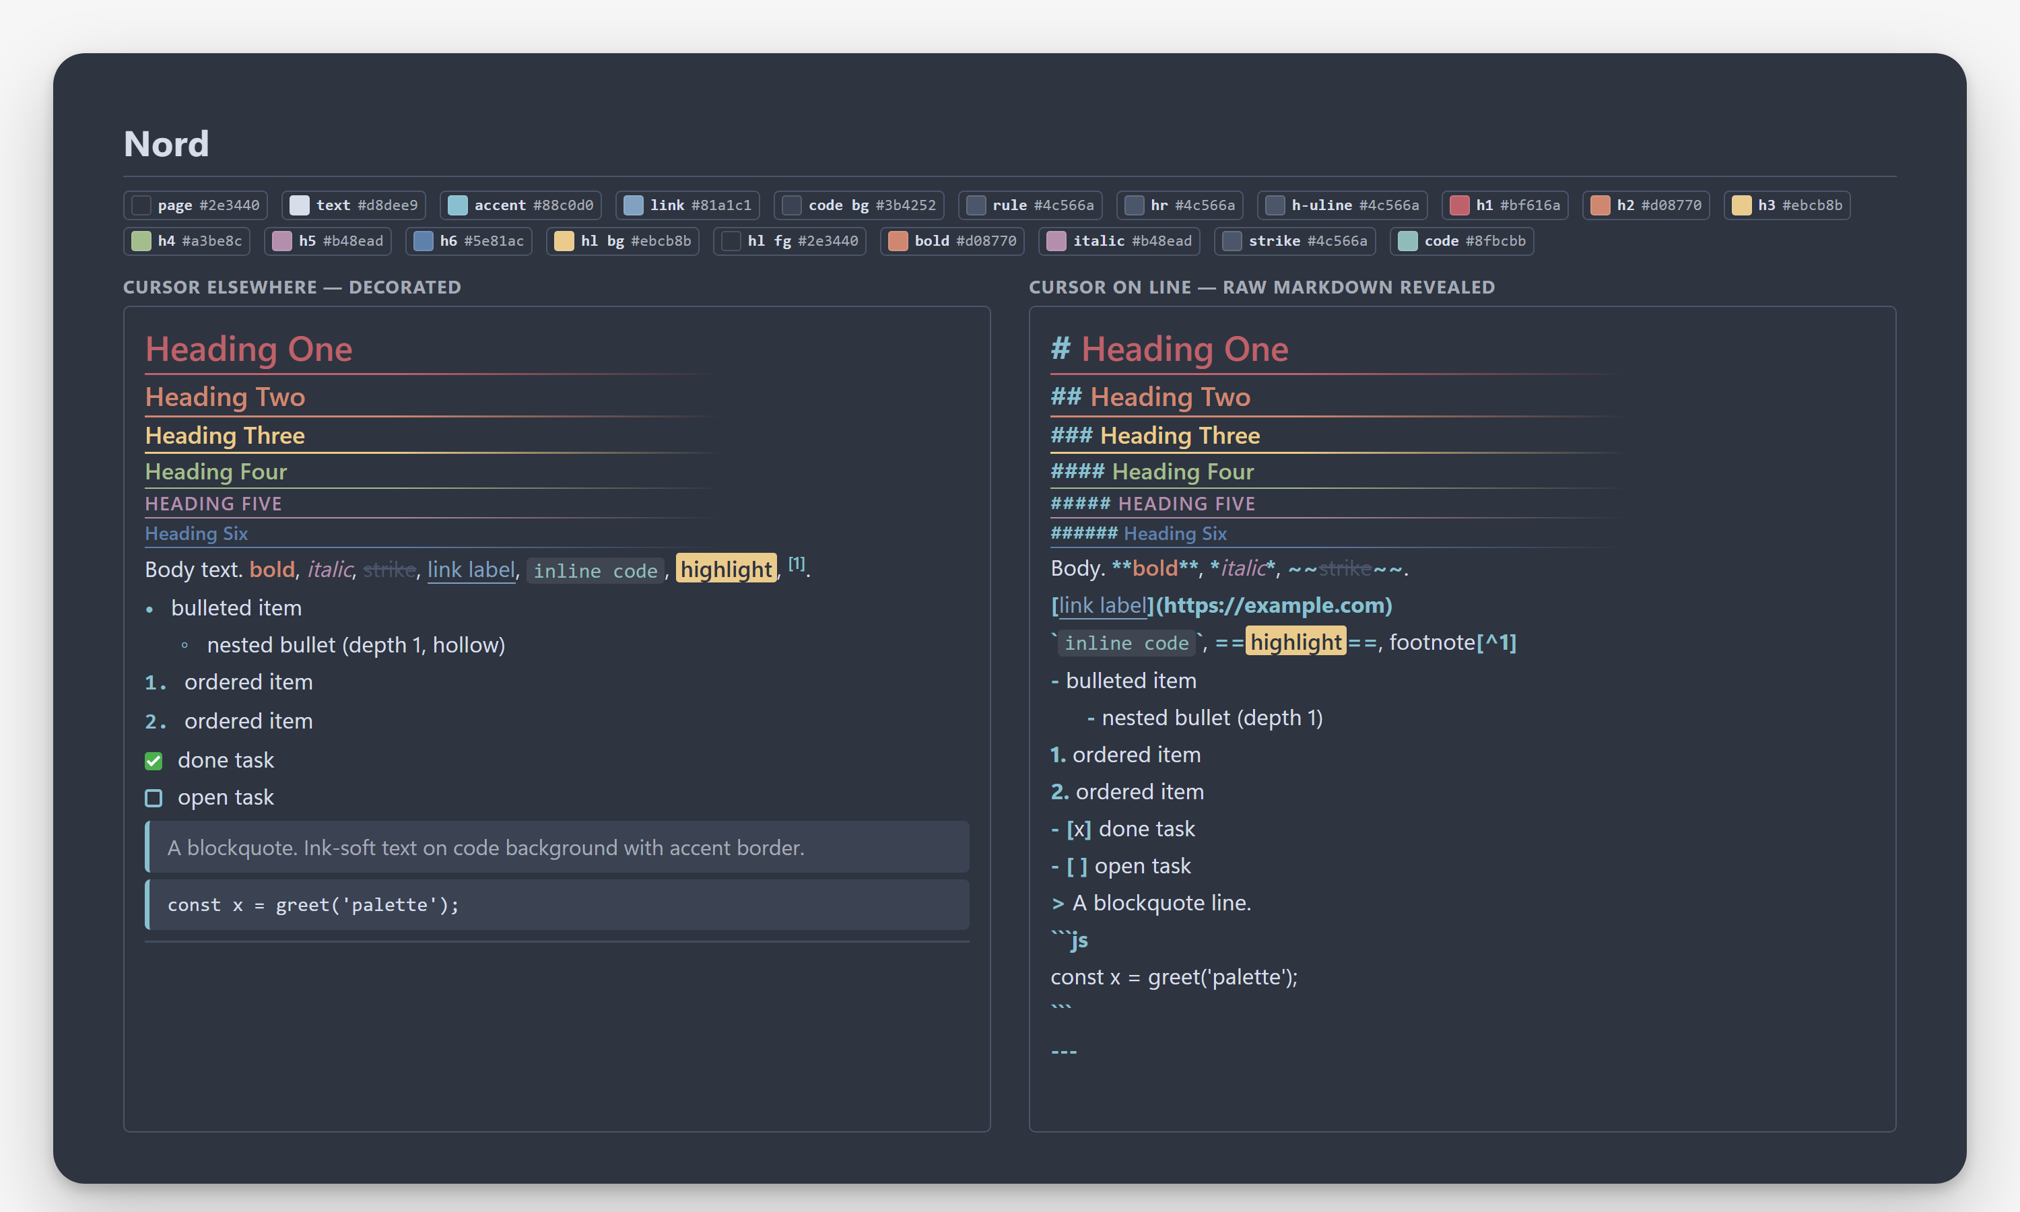Pick the h6 #5e81ac blue swatch
Image resolution: width=2020 pixels, height=1212 pixels.
[x=469, y=241]
